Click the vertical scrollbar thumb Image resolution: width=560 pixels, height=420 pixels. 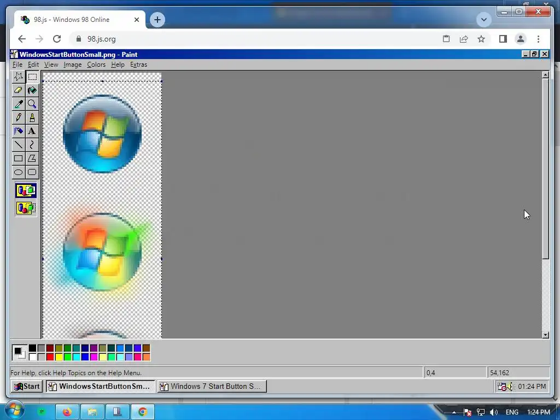545,168
